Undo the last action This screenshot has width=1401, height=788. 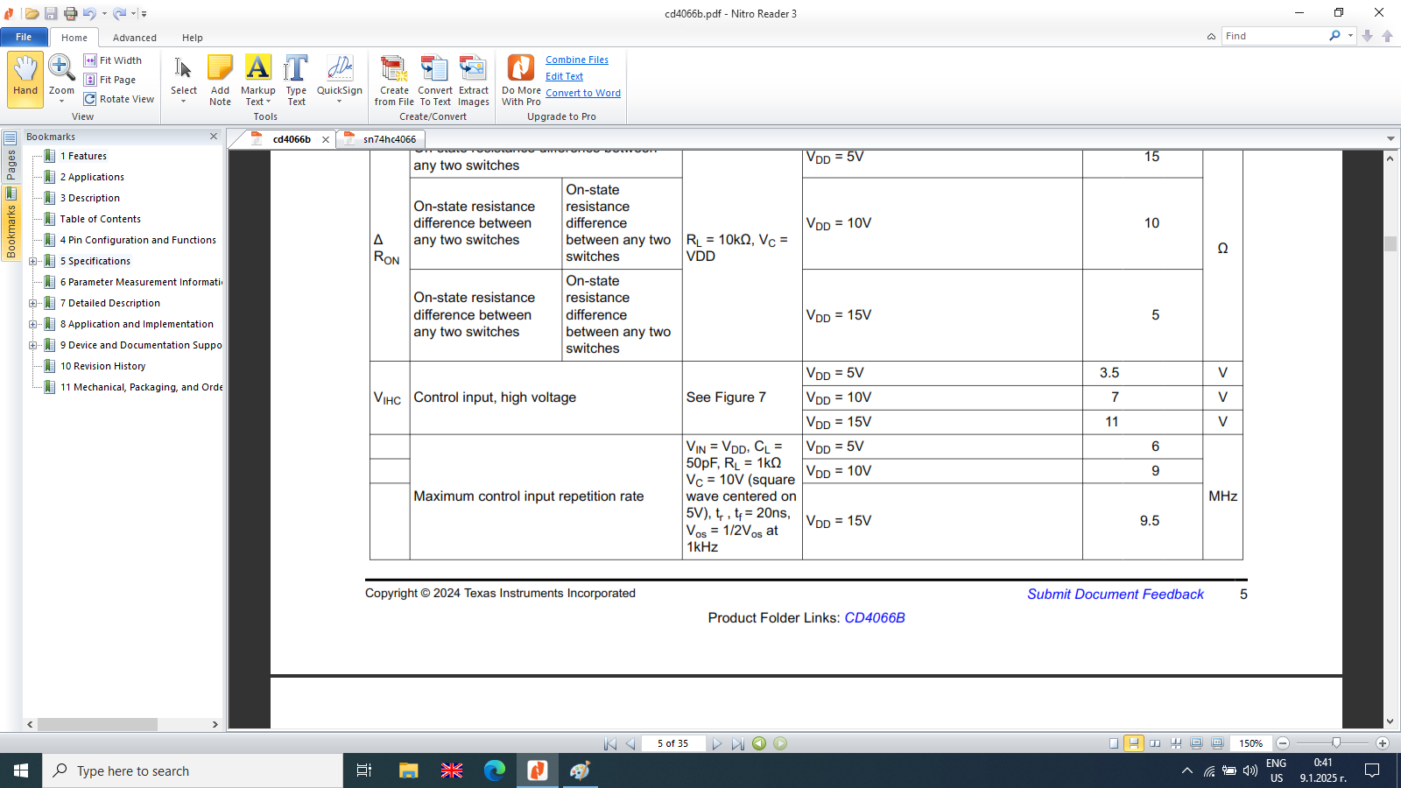[x=89, y=13]
